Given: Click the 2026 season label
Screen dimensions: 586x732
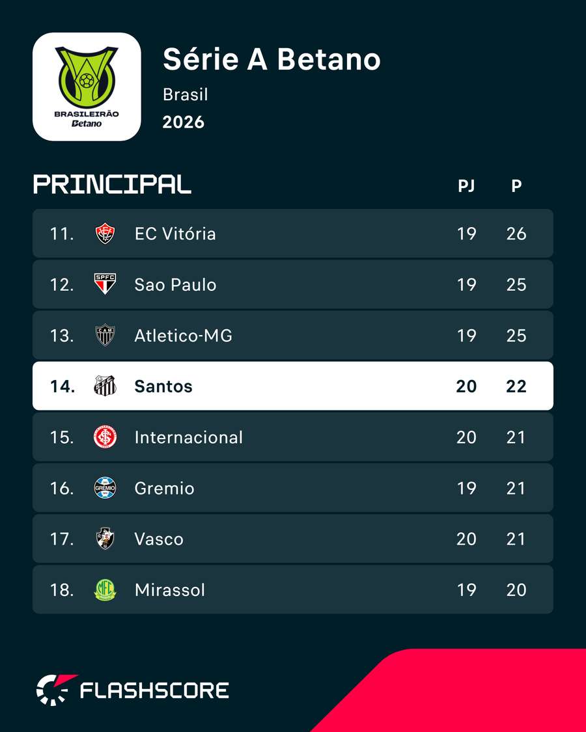Looking at the screenshot, I should pyautogui.click(x=184, y=122).
